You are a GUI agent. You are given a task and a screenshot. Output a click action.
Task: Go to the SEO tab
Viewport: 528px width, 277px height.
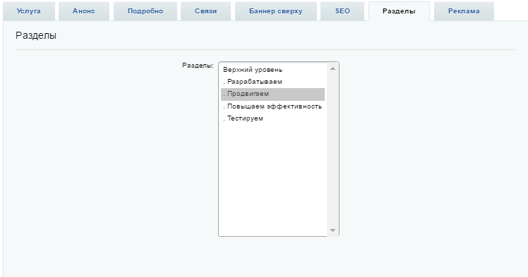pyautogui.click(x=342, y=11)
